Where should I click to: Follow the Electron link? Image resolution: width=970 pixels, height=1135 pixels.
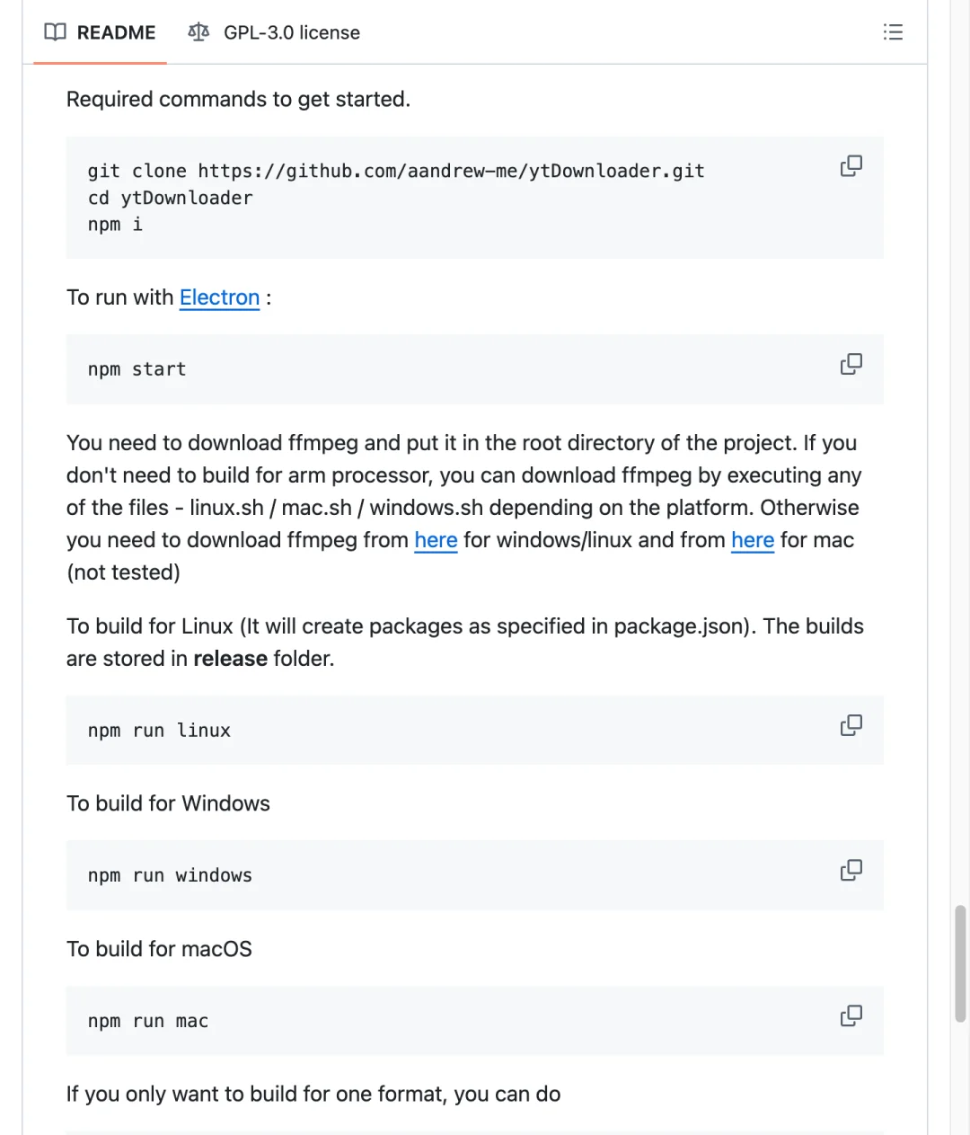click(219, 297)
